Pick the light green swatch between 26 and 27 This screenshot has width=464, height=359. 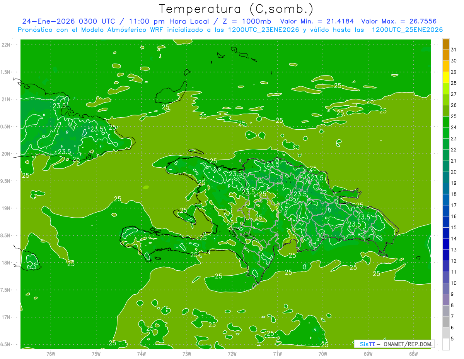tap(446, 100)
